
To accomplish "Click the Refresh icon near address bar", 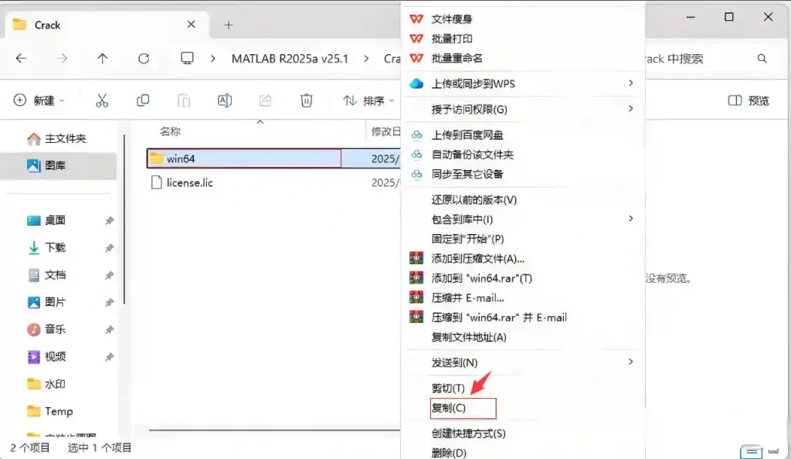I will (x=144, y=59).
